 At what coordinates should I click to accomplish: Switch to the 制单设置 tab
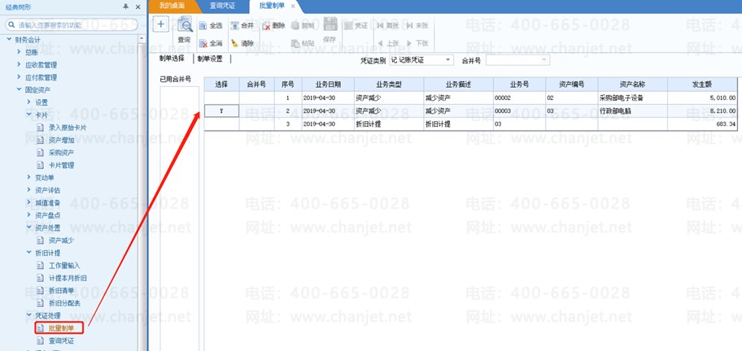click(x=210, y=59)
